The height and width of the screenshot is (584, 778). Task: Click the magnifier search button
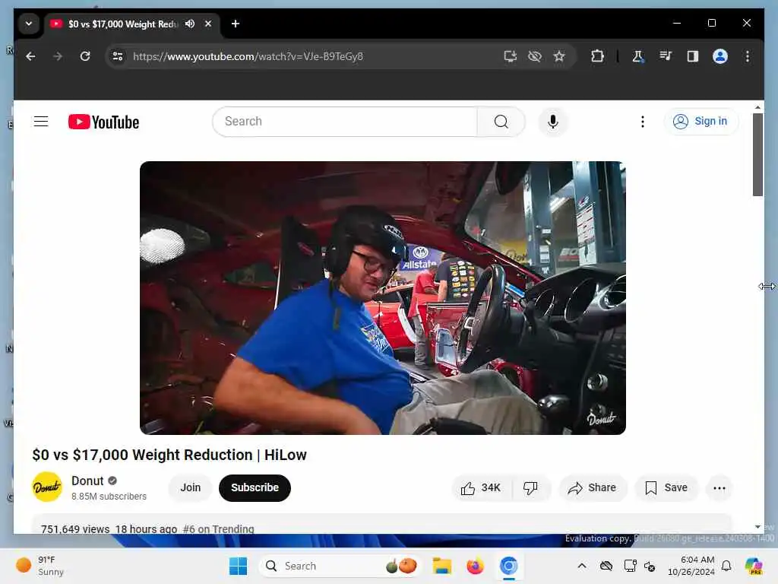point(501,122)
